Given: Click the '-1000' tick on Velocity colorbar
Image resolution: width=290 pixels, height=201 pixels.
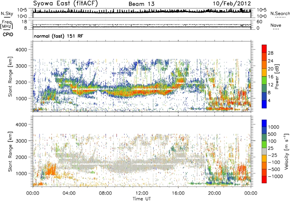Looking at the screenshot, I should pyautogui.click(x=275, y=176).
